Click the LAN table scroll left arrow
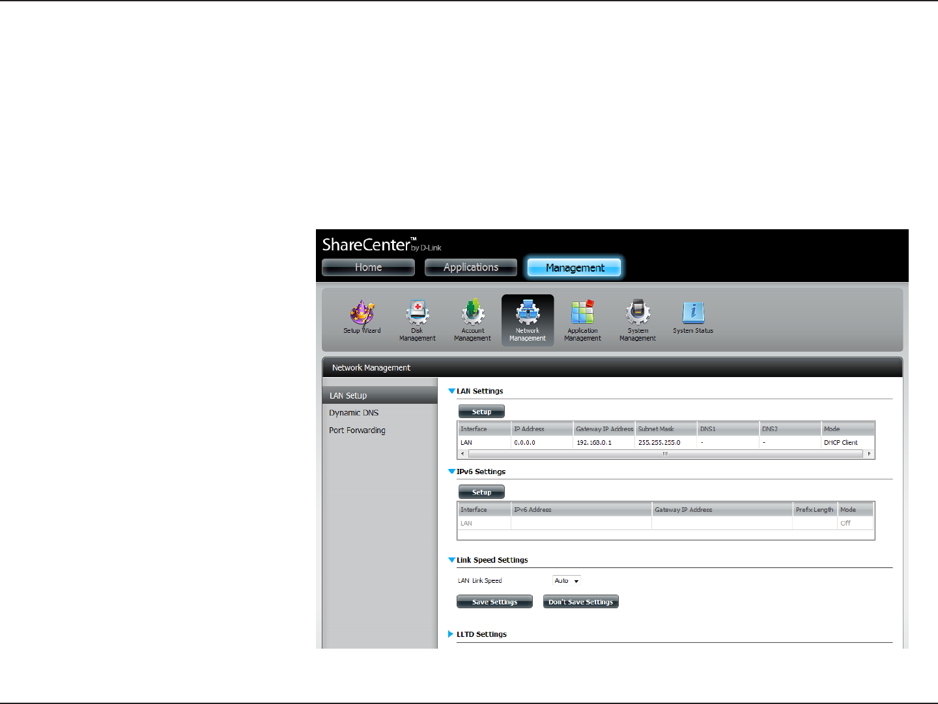This screenshot has height=704, width=938. pyautogui.click(x=463, y=454)
